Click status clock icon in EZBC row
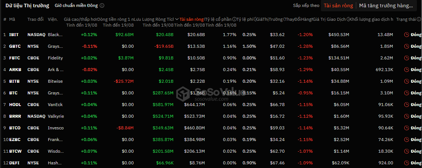Screen dimensions: 422x168 406,140
